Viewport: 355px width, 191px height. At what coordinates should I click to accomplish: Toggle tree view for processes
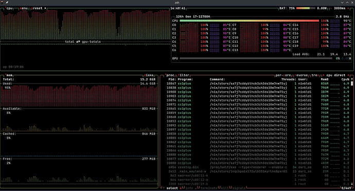point(315,75)
